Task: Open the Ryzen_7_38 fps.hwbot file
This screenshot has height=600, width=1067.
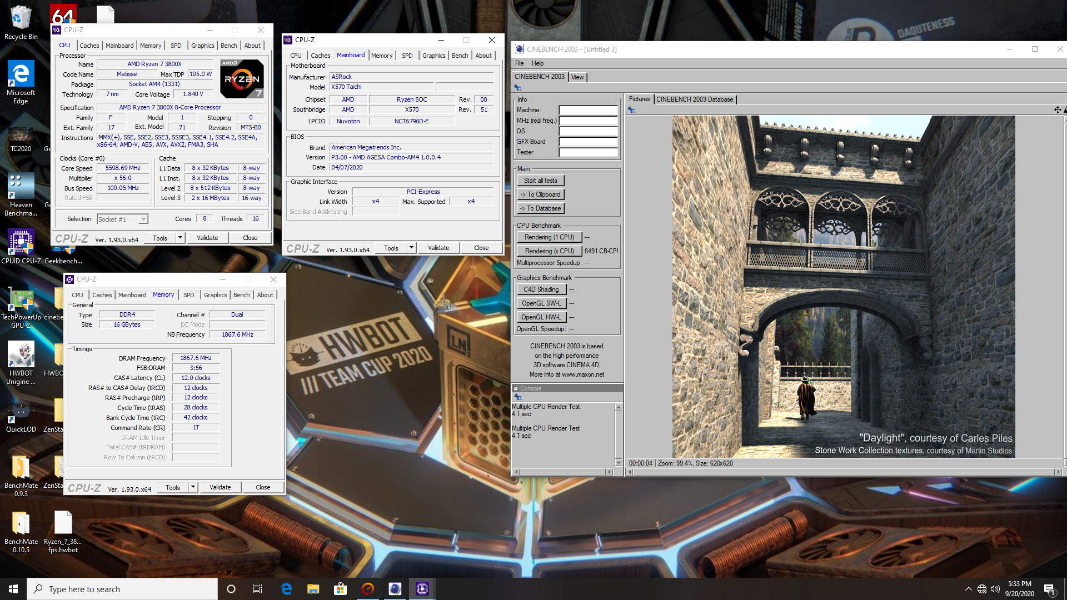Action: (x=63, y=532)
